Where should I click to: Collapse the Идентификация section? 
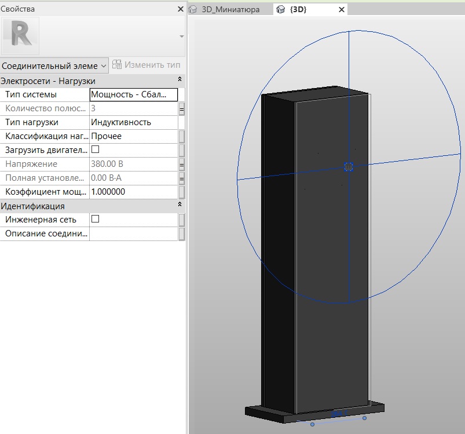tap(180, 205)
